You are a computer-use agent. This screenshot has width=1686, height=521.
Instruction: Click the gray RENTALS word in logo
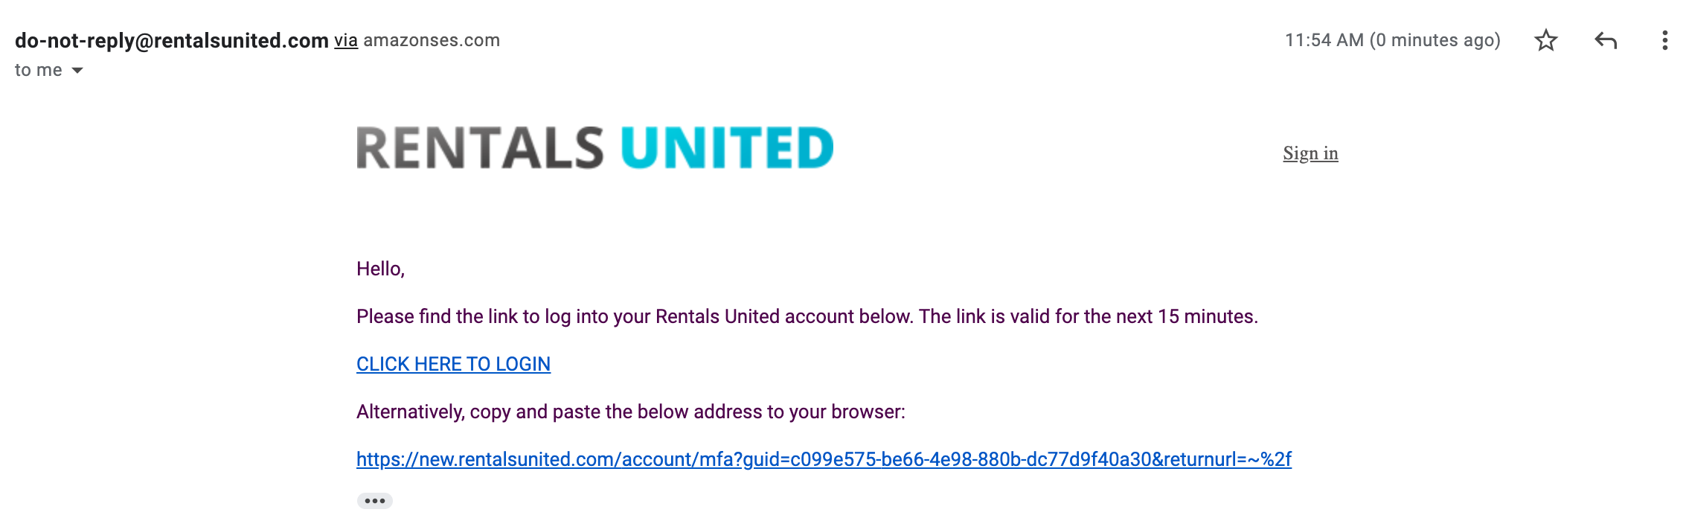[480, 147]
